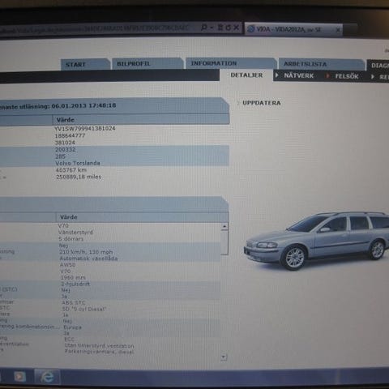Image resolution: width=389 pixels, height=389 pixels.
Task: Click the Volvo V70 vehicle image
Action: pyautogui.click(x=316, y=241)
